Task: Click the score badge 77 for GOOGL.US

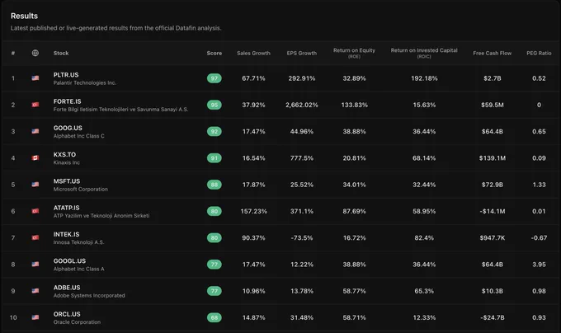Action: (214, 265)
